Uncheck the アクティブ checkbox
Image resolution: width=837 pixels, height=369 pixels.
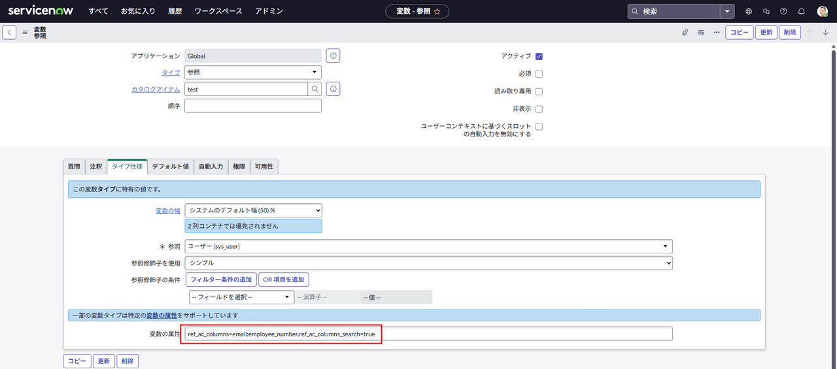[x=539, y=56]
